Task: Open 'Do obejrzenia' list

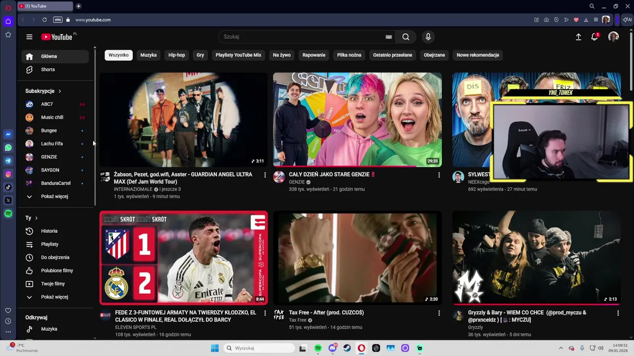Action: pos(55,258)
